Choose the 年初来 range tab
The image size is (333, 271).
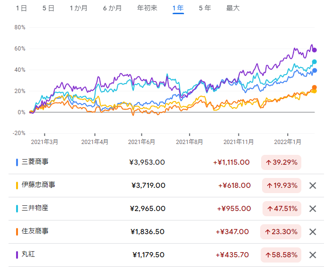click(x=147, y=8)
